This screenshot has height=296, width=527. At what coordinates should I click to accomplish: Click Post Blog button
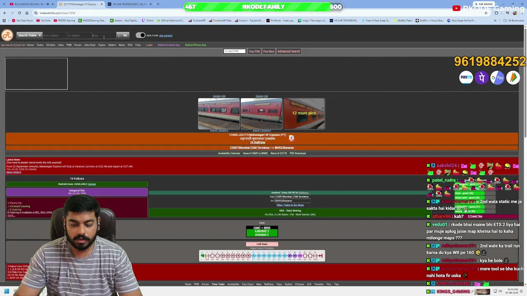[x=268, y=51]
